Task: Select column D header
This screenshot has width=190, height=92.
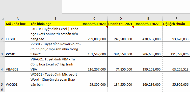Action: (121, 19)
